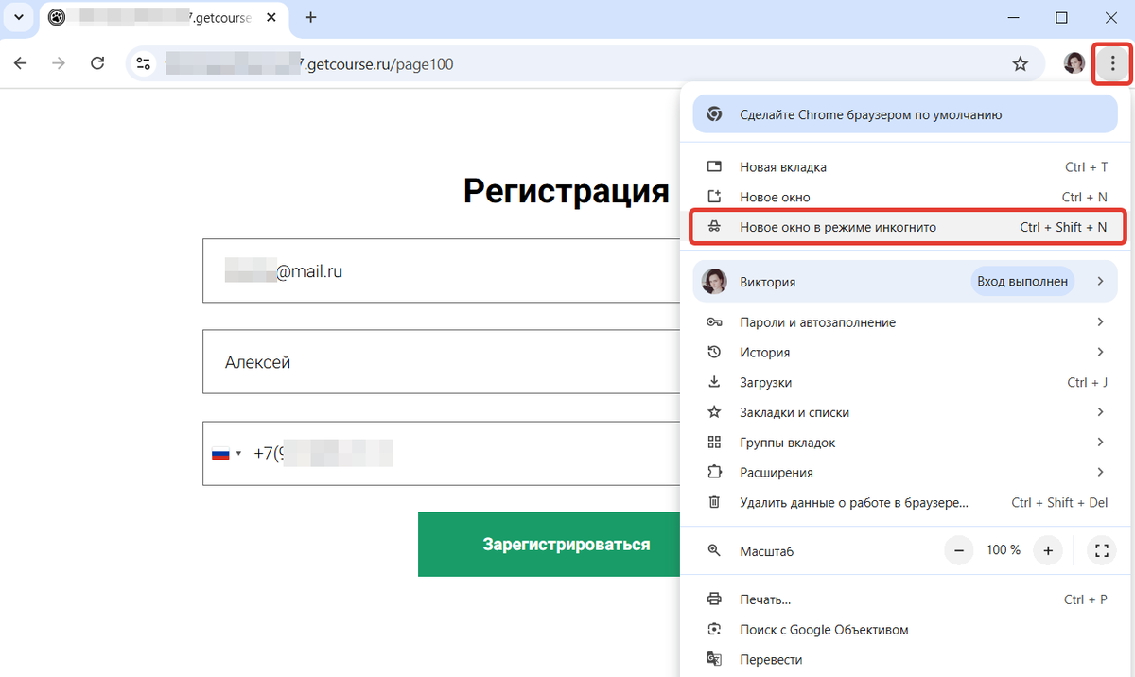Open the tab search dropdown arrow

[18, 17]
